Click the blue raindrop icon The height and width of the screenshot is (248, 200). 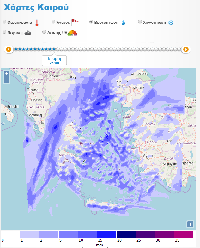click(x=123, y=23)
